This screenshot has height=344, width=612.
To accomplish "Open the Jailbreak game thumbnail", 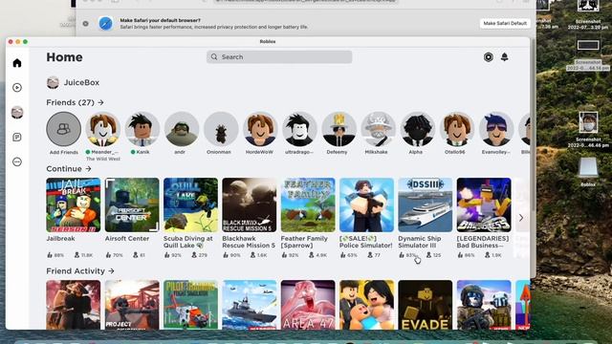I will point(74,205).
